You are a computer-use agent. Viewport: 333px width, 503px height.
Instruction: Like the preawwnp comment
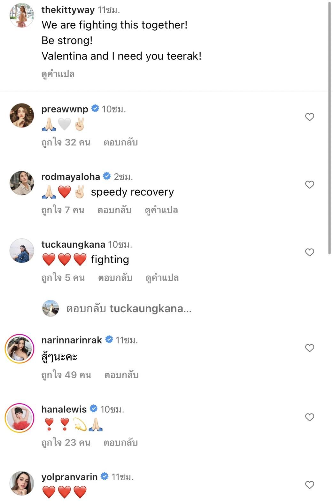point(309,117)
